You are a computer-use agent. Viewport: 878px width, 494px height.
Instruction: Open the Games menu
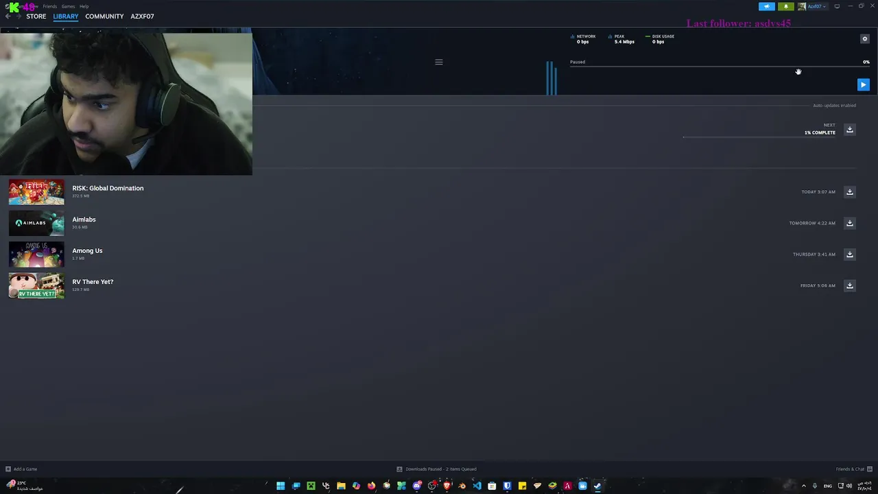[x=68, y=6]
